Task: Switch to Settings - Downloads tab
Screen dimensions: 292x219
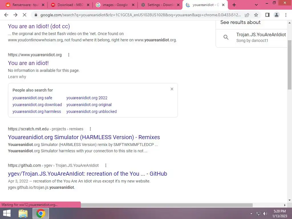Action: [x=160, y=5]
